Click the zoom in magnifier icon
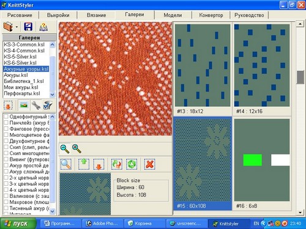The image size is (306, 229). 76,148
